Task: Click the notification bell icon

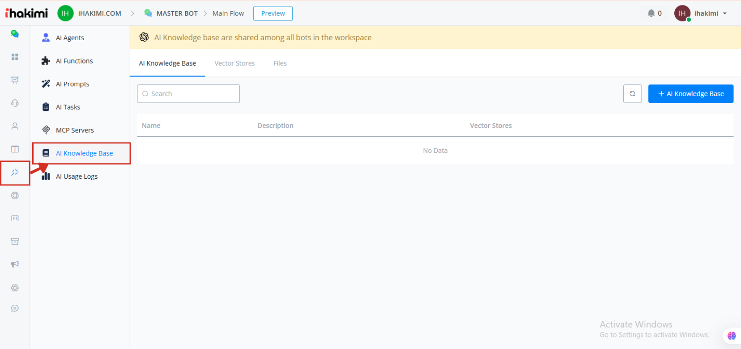Action: pyautogui.click(x=651, y=13)
